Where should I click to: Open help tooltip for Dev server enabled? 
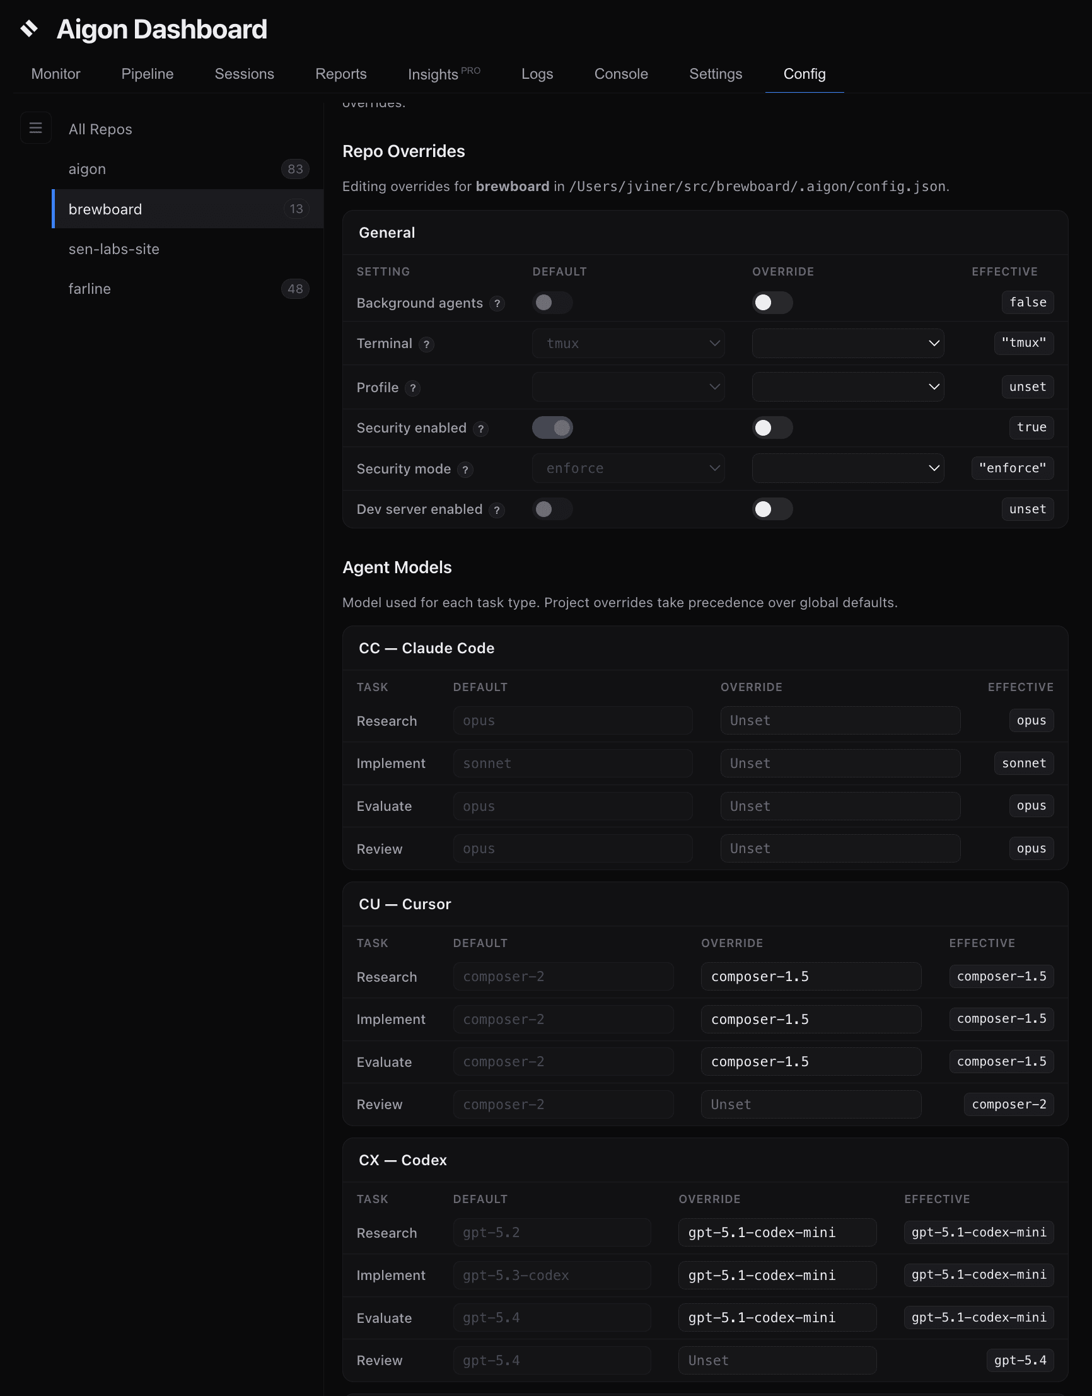[x=497, y=509]
